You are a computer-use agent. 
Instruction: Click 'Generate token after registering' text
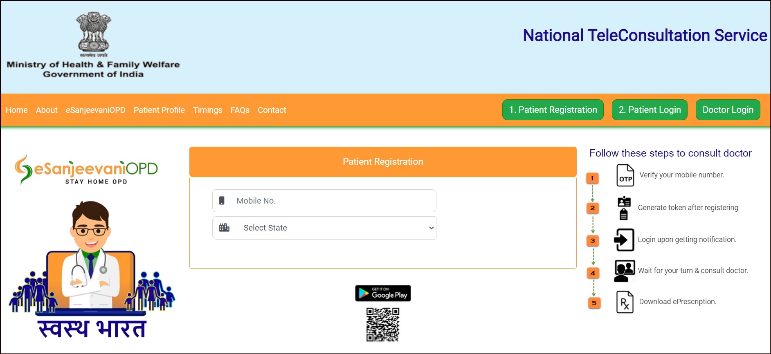[x=688, y=208]
